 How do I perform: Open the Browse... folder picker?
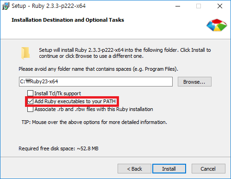click(x=194, y=82)
